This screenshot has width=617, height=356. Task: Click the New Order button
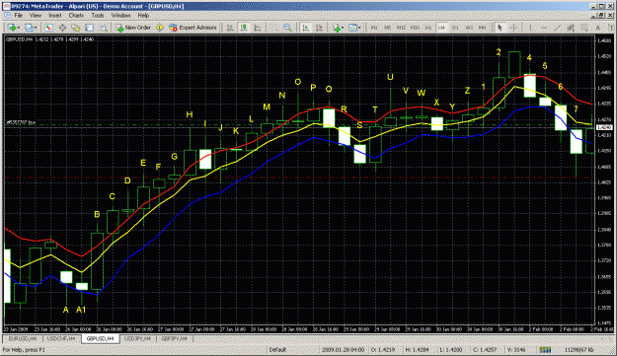tap(133, 28)
